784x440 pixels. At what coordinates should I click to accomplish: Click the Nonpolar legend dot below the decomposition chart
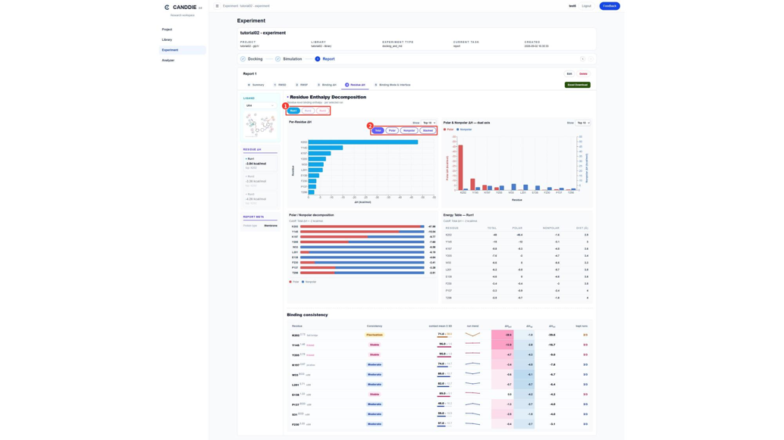point(303,282)
